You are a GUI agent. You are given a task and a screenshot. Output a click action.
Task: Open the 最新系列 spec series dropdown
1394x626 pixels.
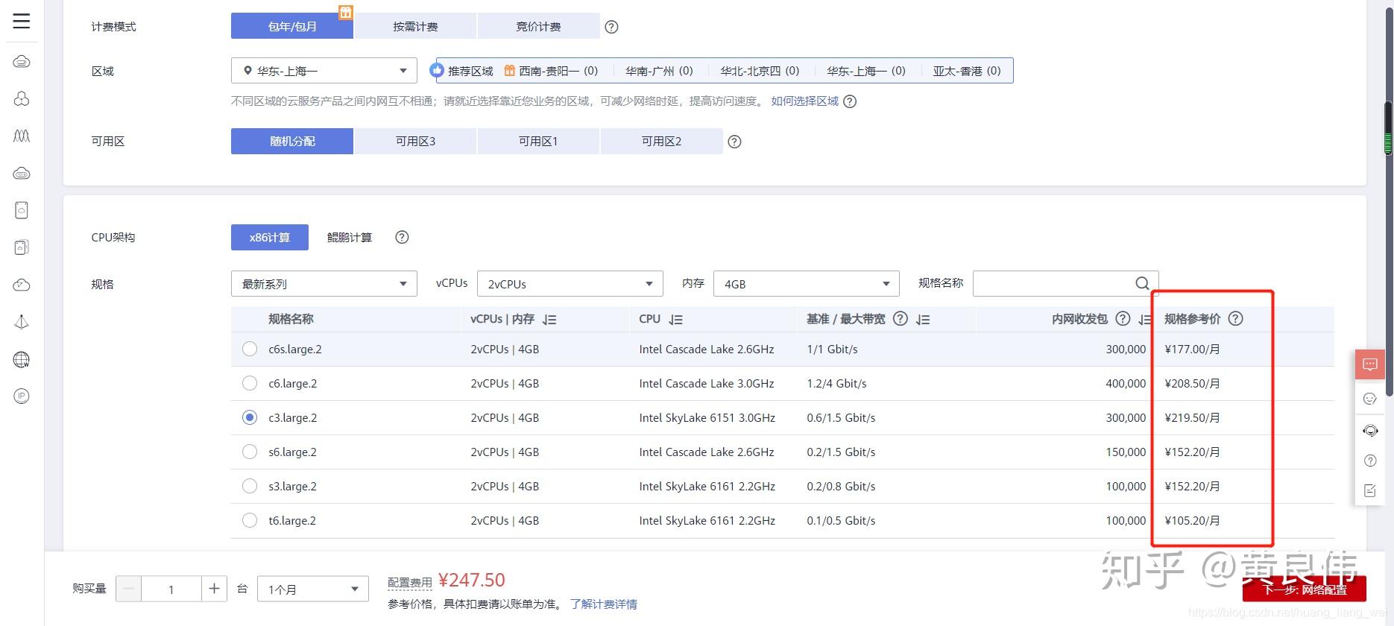pos(324,284)
